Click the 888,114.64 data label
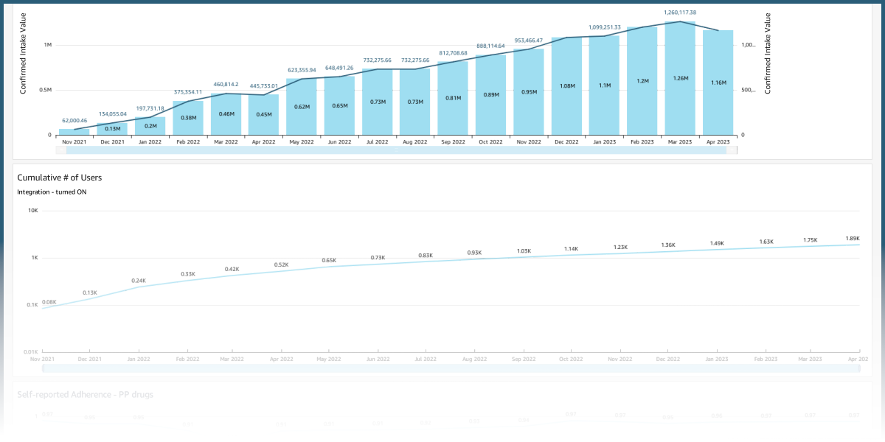The width and height of the screenshot is (885, 442). click(490, 46)
